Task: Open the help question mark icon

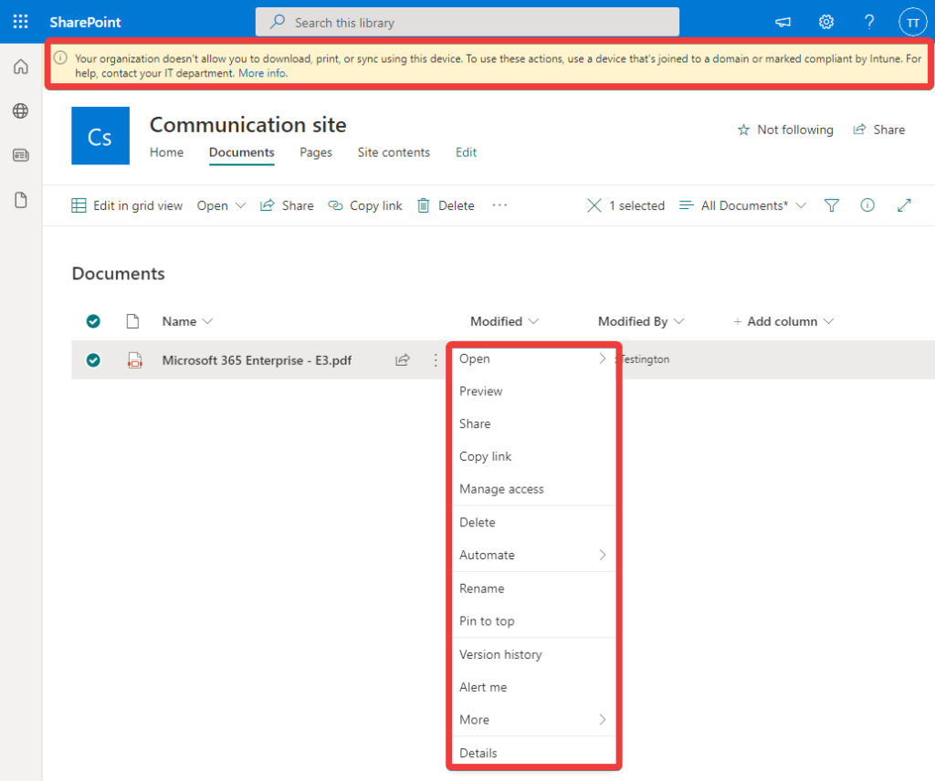Action: 869,22
